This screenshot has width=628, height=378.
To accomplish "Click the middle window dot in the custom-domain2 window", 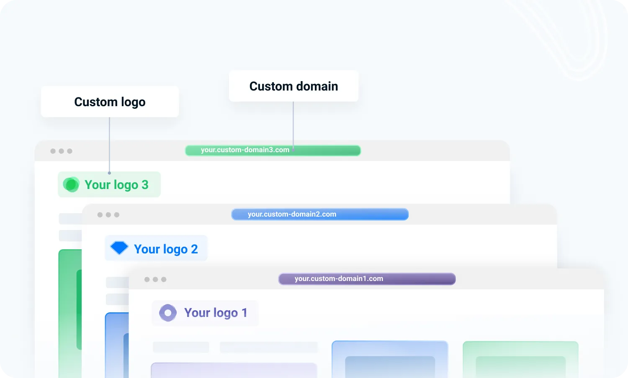I will (108, 215).
